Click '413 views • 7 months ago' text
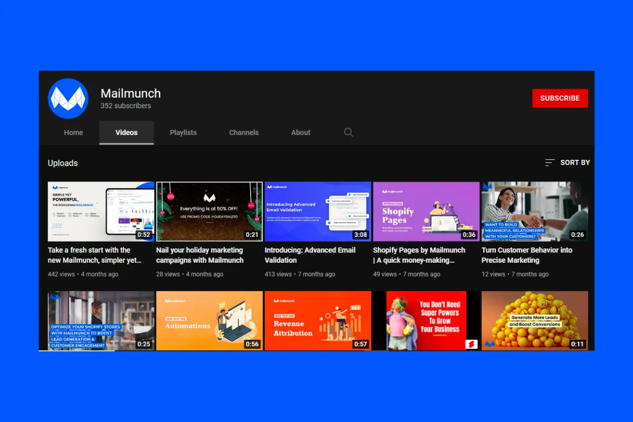The image size is (633, 422). tap(300, 274)
